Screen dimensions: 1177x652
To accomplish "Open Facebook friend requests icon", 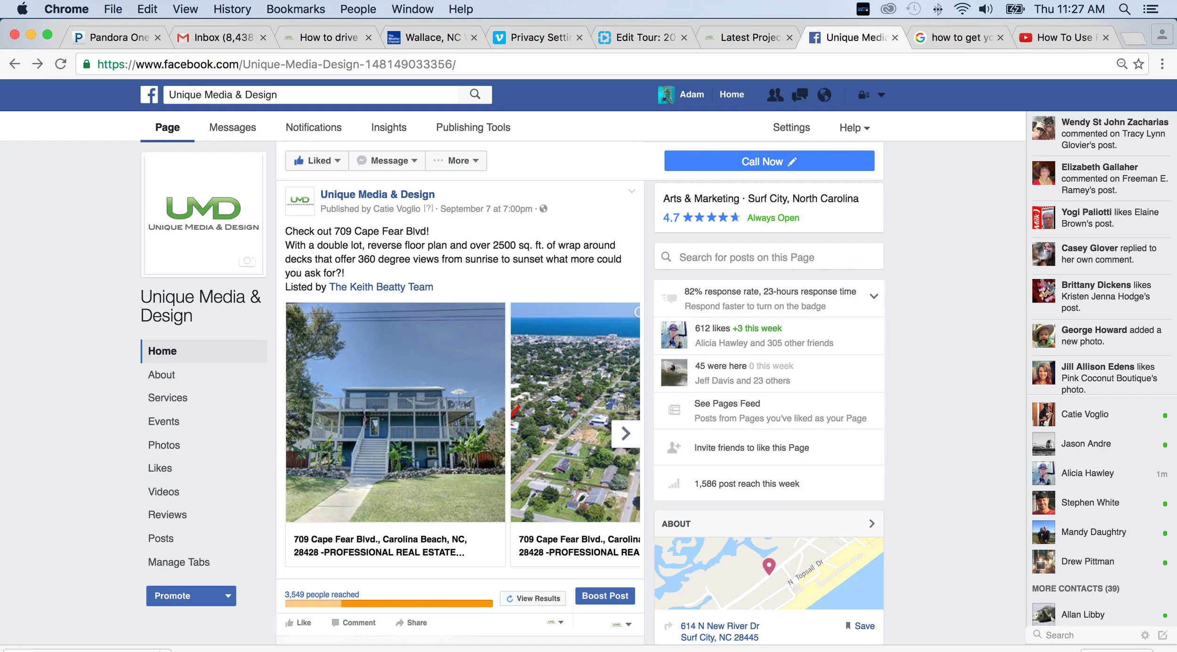I will 775,95.
